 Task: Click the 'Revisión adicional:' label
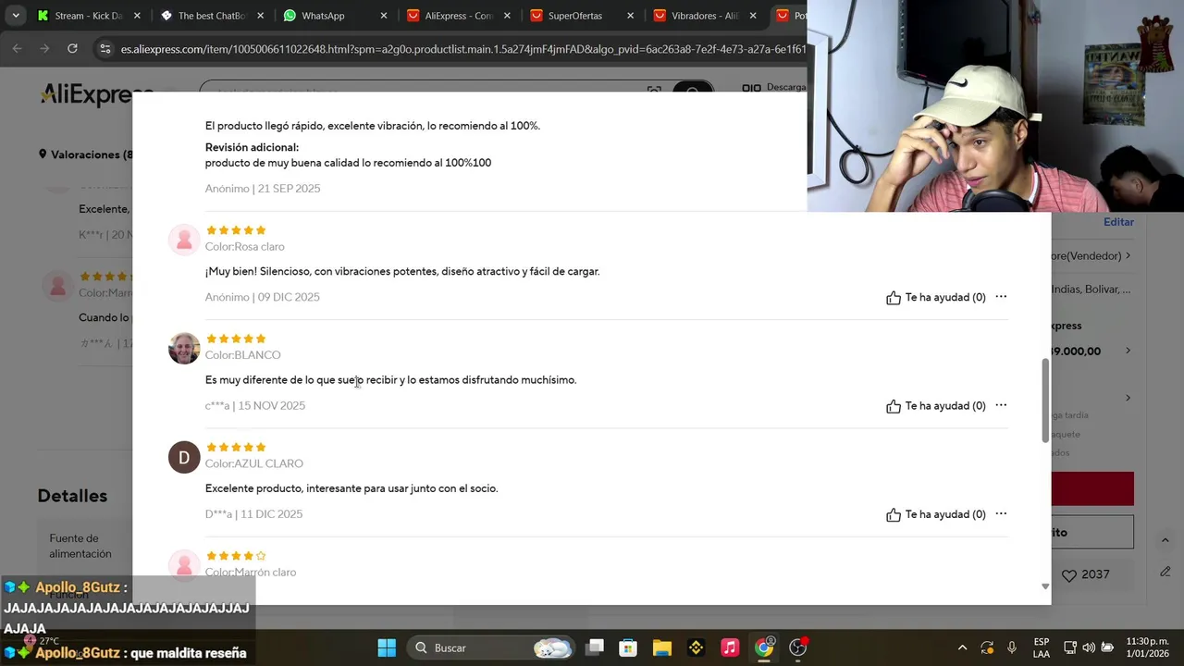point(252,147)
